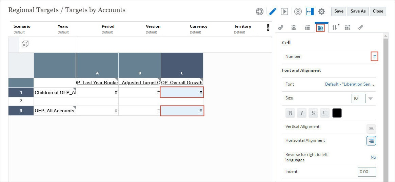The height and width of the screenshot is (182, 395).
Task: Click the target circle icon
Action: click(x=298, y=12)
